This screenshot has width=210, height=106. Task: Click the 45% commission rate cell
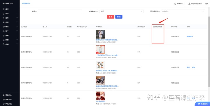click(x=139, y=36)
